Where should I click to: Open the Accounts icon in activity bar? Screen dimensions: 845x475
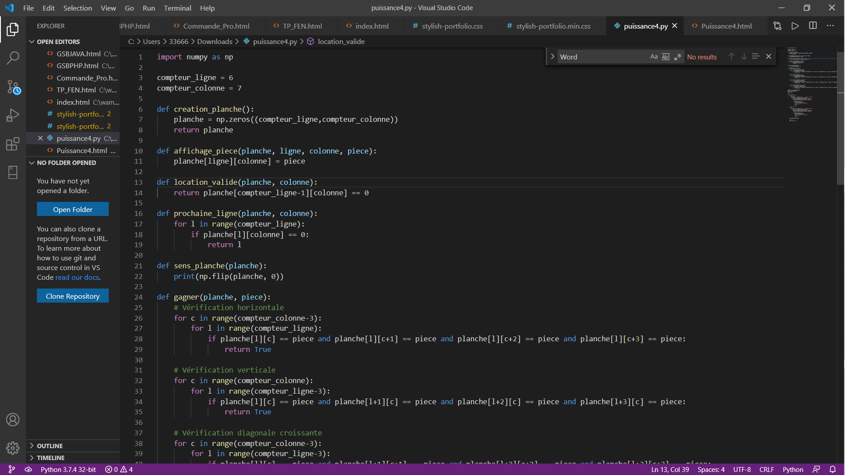coord(13,420)
